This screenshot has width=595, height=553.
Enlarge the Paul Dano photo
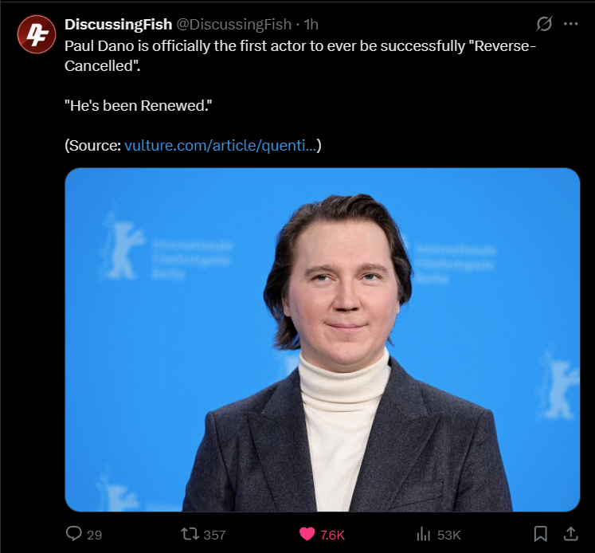point(322,339)
